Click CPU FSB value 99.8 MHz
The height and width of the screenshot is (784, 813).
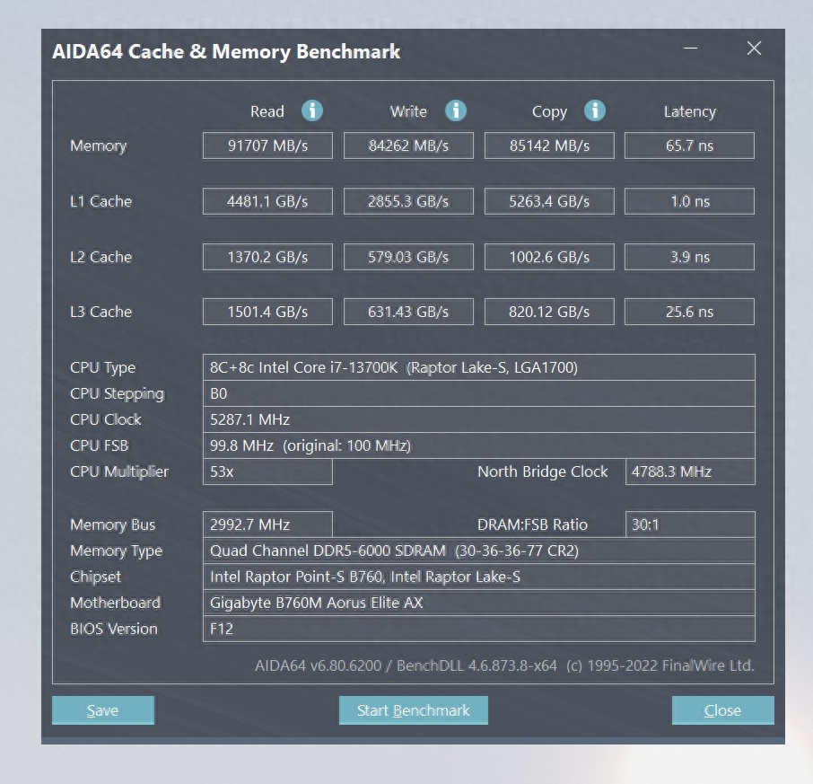pyautogui.click(x=479, y=445)
